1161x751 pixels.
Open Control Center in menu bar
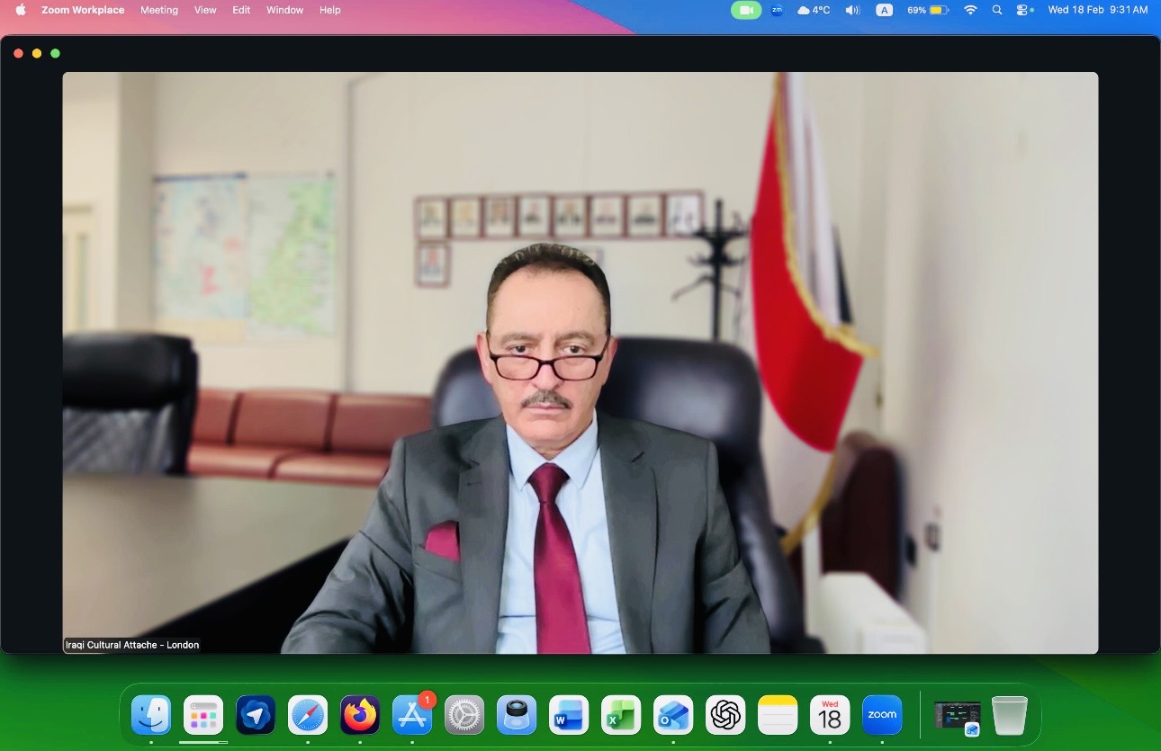click(x=1024, y=10)
